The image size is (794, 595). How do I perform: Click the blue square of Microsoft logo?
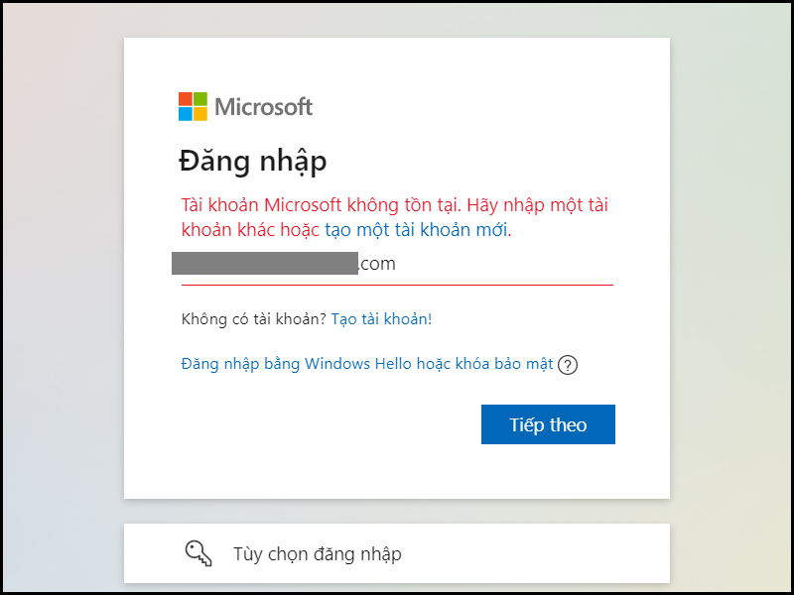[186, 114]
